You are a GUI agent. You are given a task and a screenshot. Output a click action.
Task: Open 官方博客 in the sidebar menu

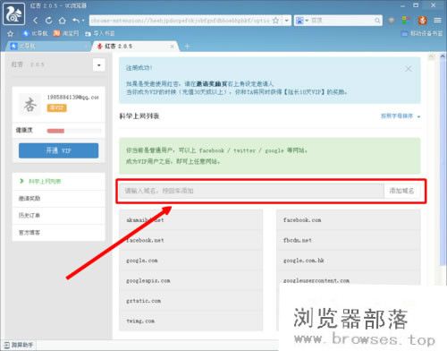[x=59, y=232]
